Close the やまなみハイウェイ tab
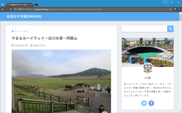The image size is (182, 113). [31, 5]
